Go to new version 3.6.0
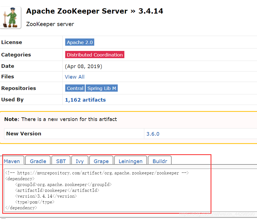257x219 pixels. tap(153, 134)
